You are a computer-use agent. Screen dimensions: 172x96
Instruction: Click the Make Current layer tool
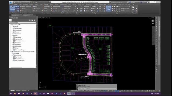(125, 9)
